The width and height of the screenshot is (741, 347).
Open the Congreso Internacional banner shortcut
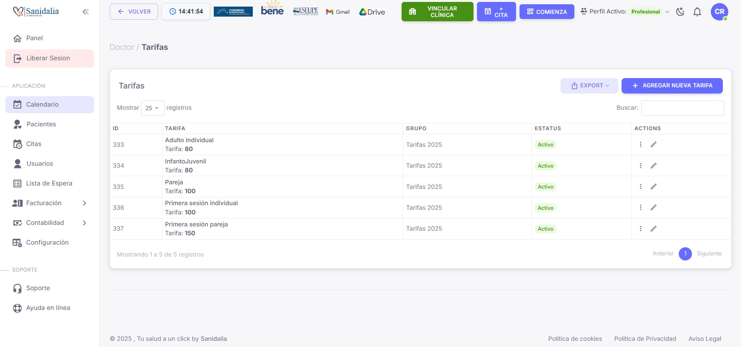pyautogui.click(x=233, y=12)
